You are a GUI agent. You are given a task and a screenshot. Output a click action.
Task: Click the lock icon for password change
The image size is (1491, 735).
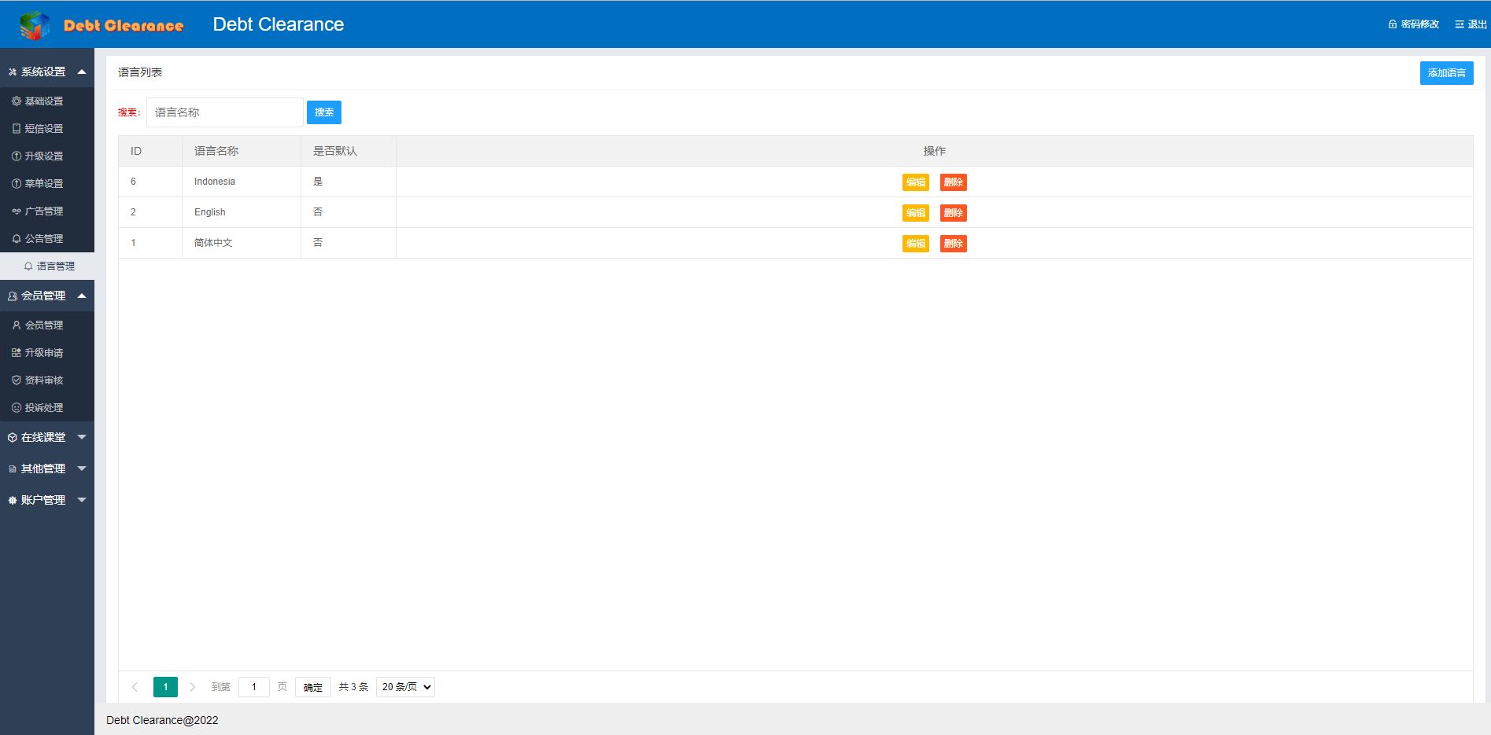[1392, 24]
